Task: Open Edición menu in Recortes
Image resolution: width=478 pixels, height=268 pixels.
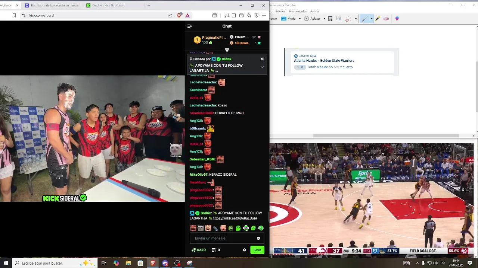Action: click(x=280, y=11)
